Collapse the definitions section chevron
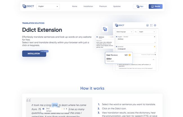 (x=153, y=60)
